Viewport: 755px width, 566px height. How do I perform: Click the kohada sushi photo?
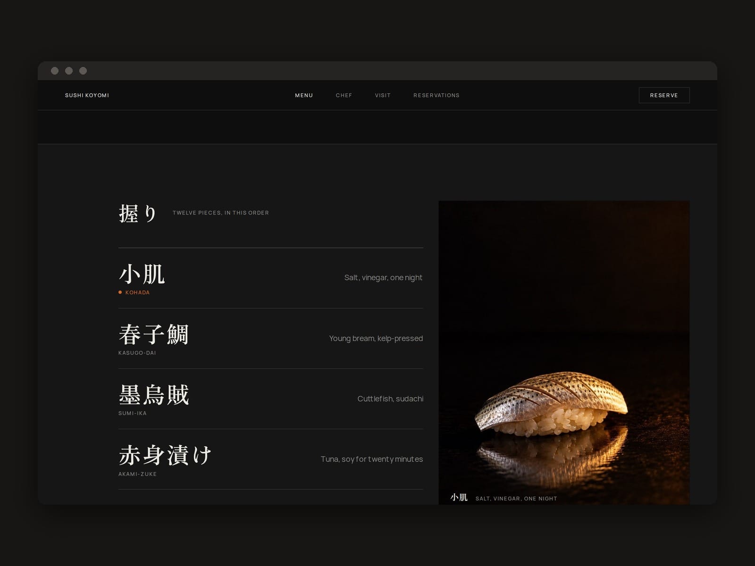(564, 352)
